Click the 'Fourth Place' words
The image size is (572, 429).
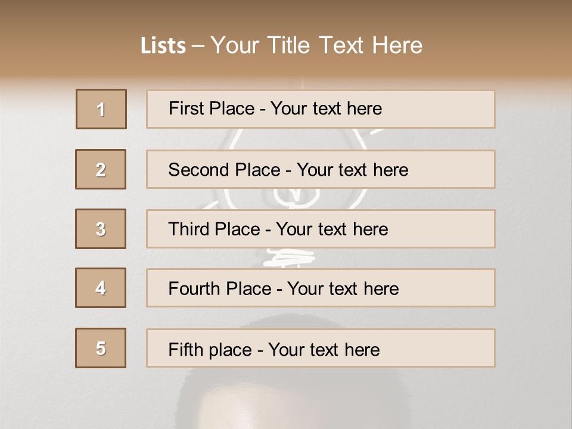point(219,289)
